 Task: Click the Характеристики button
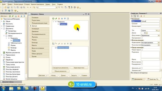point(79,68)
